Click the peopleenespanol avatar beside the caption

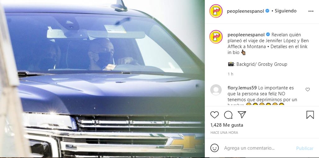pos(216,37)
